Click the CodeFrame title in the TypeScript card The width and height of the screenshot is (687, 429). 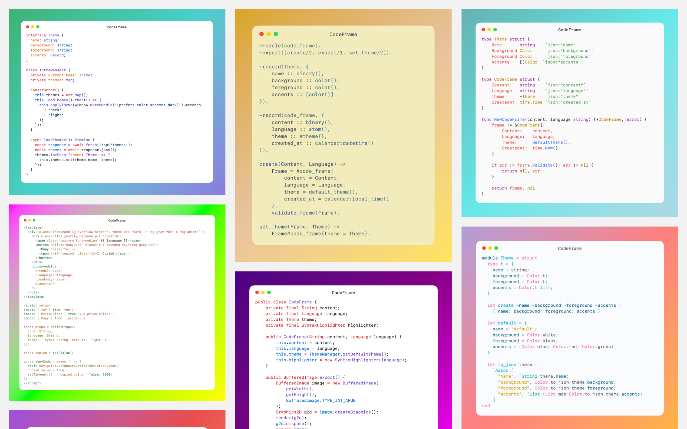tap(117, 27)
